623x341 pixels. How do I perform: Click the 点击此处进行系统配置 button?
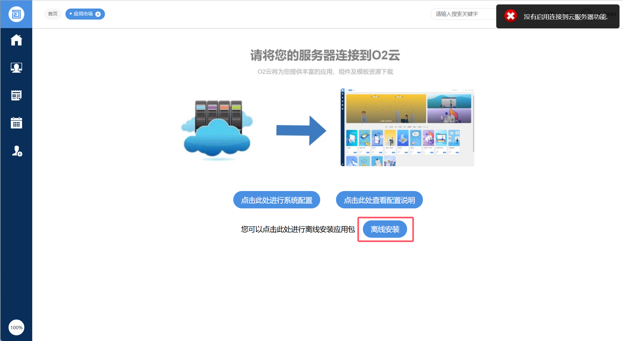277,200
